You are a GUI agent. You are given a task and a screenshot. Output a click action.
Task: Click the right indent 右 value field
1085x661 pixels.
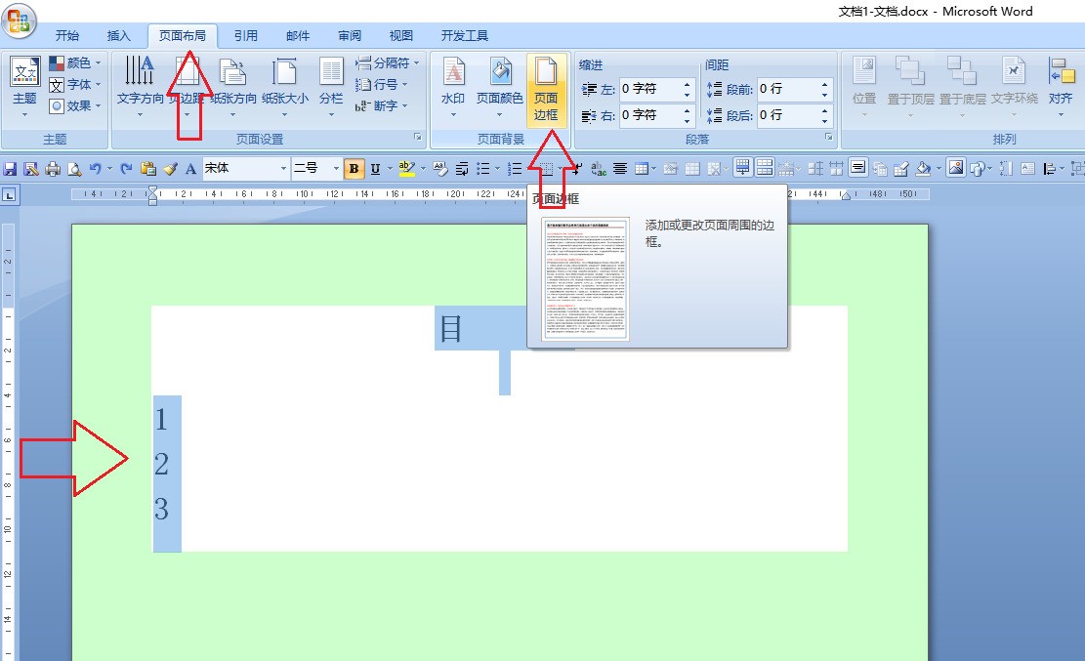(649, 115)
